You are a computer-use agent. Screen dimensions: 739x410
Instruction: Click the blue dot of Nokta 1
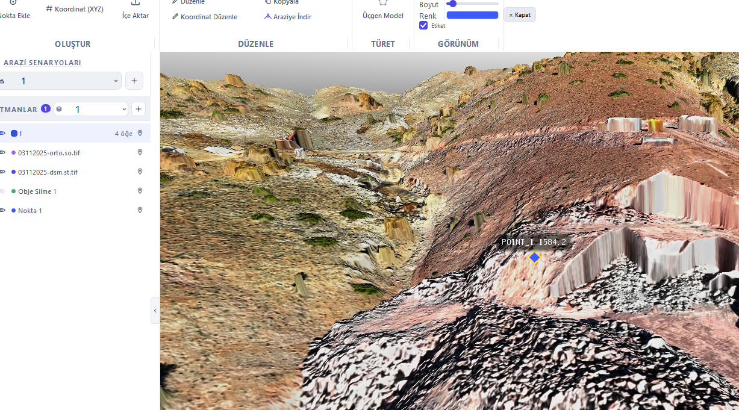[x=13, y=211]
